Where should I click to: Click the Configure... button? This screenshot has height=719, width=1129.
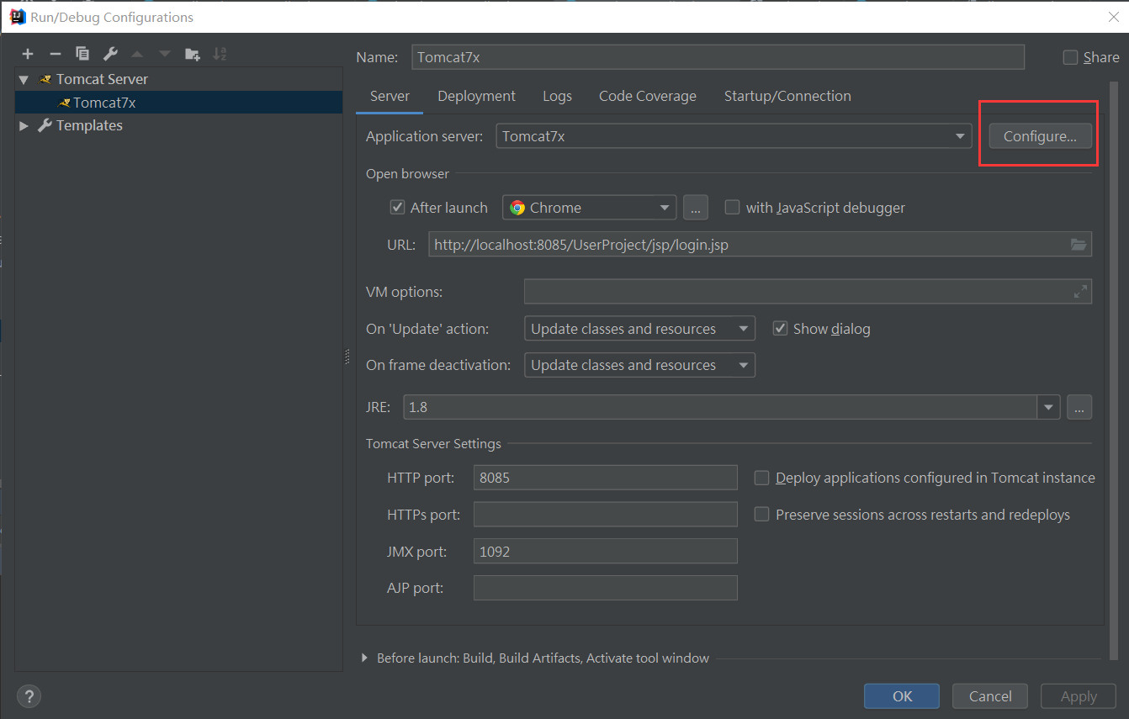point(1040,136)
